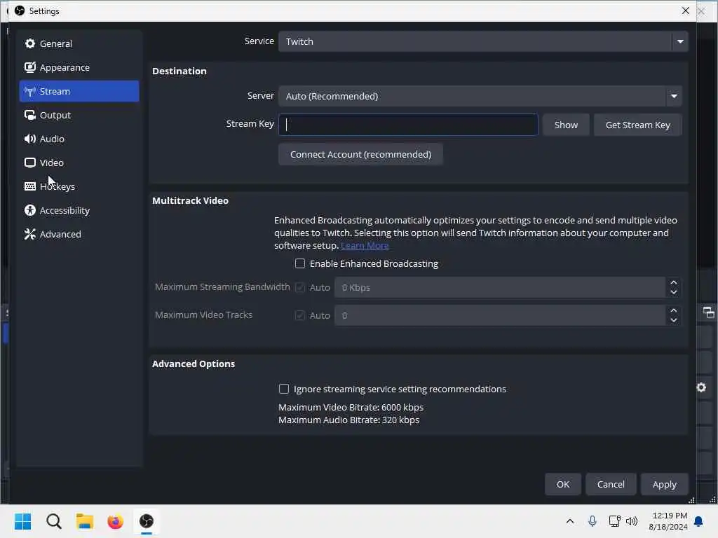Click the Accessibility icon in sidebar

[x=29, y=210]
